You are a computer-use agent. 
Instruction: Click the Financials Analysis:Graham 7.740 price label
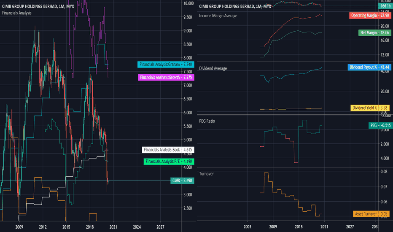click(x=166, y=65)
